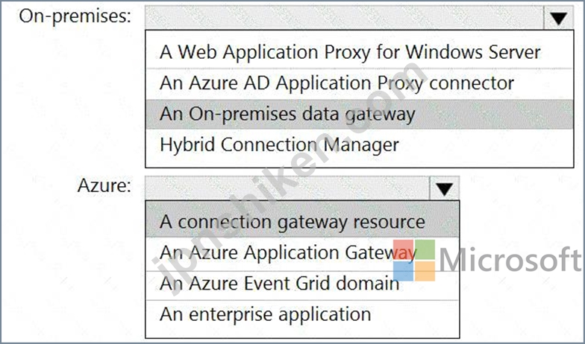The width and height of the screenshot is (585, 344).
Task: Pick An On-premises data gateway option
Action: (x=360, y=115)
